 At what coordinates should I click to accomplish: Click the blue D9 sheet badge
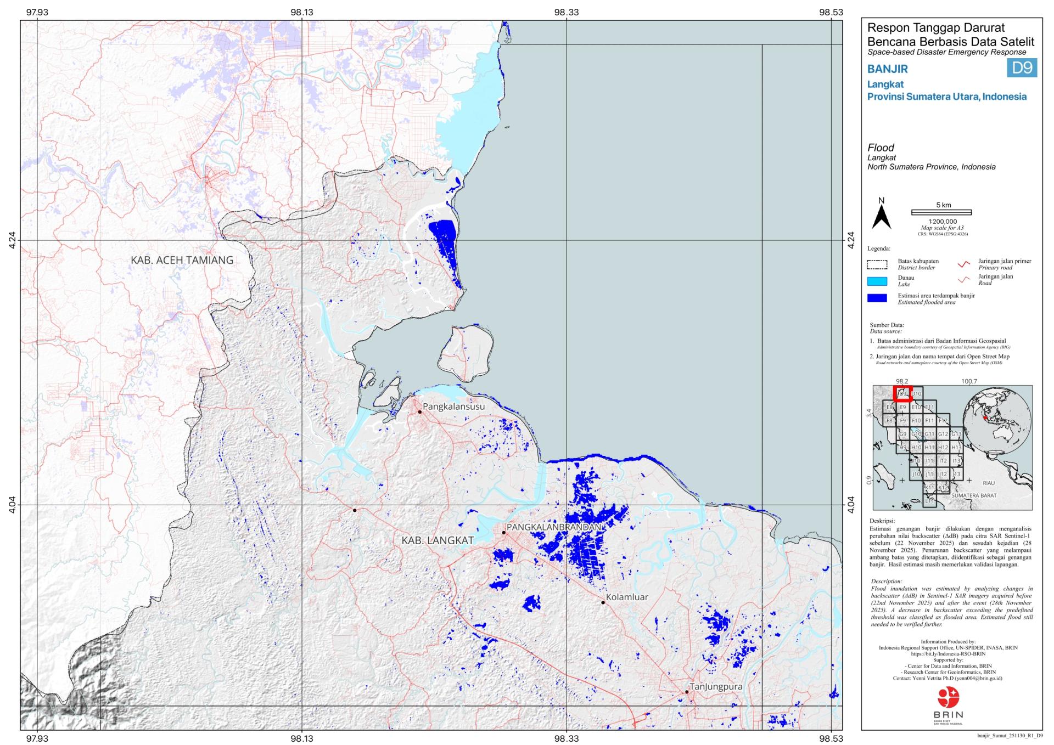pyautogui.click(x=1022, y=68)
